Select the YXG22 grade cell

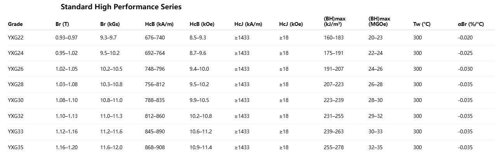pyautogui.click(x=16, y=37)
